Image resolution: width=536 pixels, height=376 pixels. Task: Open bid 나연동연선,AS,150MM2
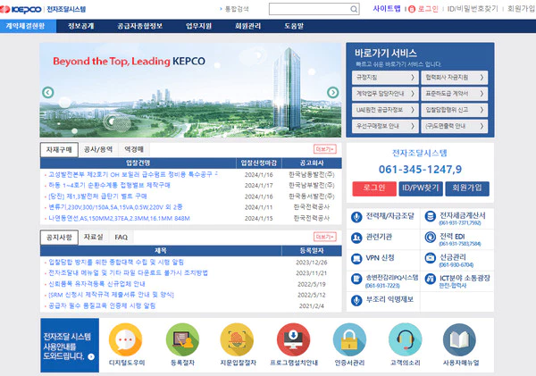[120, 218]
